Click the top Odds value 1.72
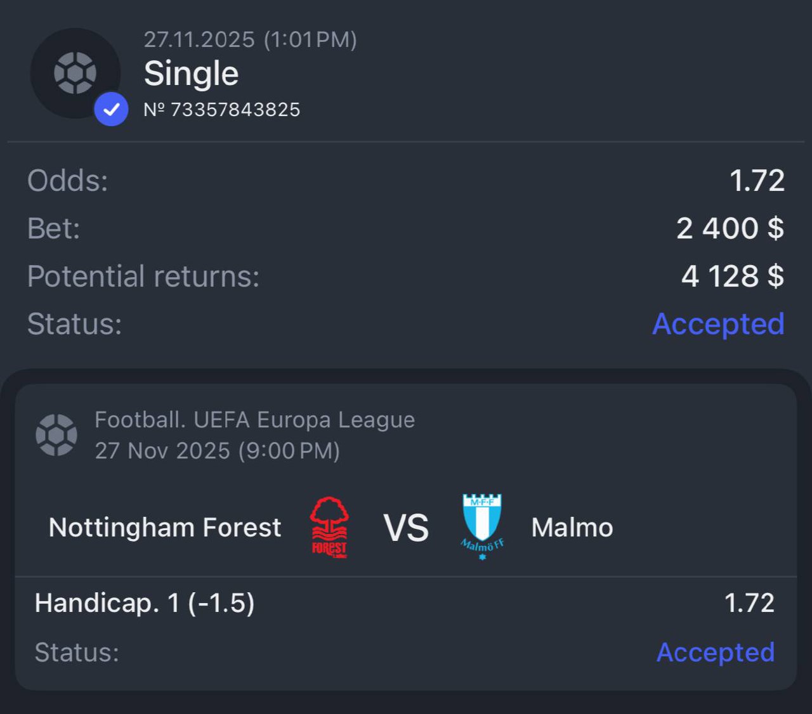Screen dimensions: 812x714 coord(757,181)
